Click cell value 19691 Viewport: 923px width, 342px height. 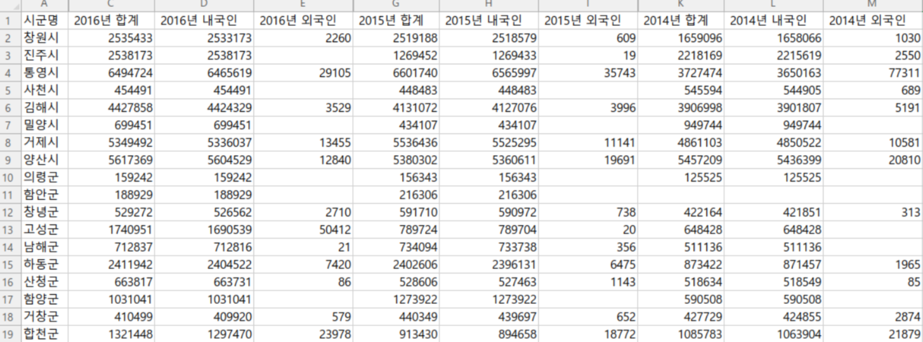[x=589, y=160]
